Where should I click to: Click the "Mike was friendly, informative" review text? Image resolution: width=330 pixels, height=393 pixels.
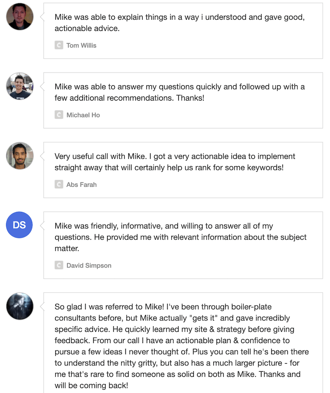[x=181, y=237]
